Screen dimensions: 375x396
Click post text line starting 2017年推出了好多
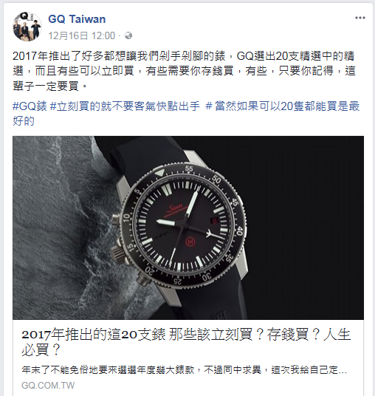pos(184,56)
